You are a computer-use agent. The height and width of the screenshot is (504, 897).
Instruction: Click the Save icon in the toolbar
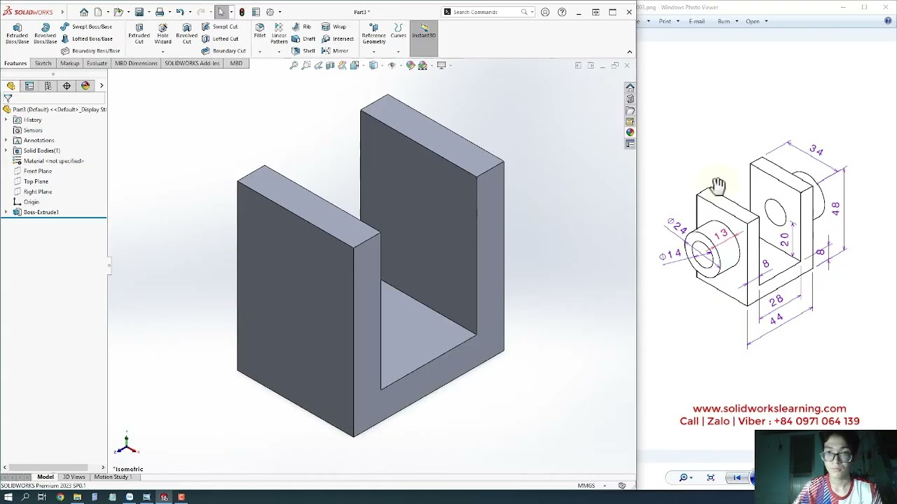click(x=139, y=12)
